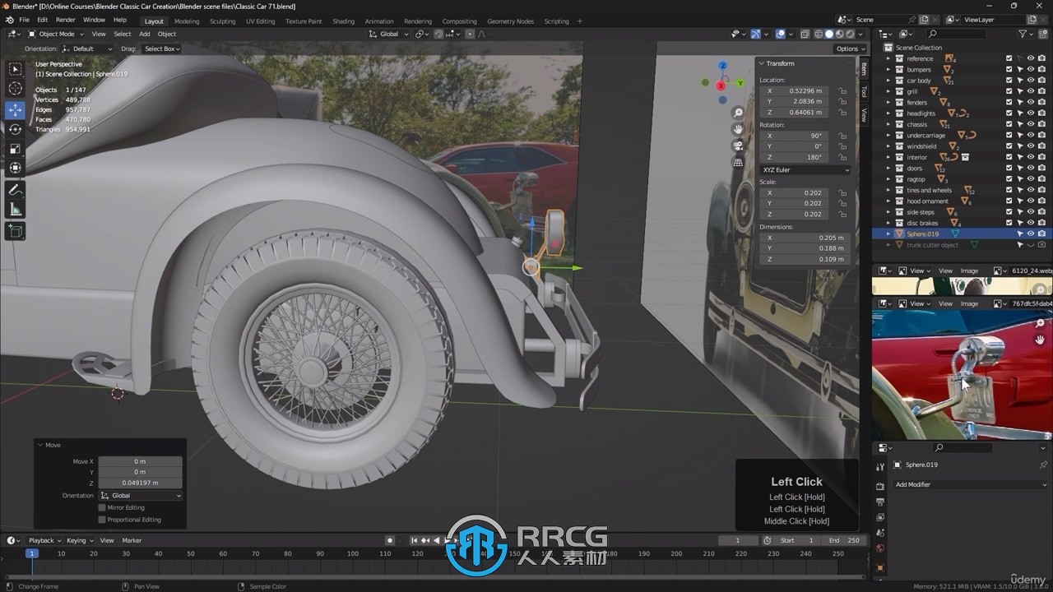Disable rendering for the doors collection
1053x592 pixels.
pos(1041,169)
